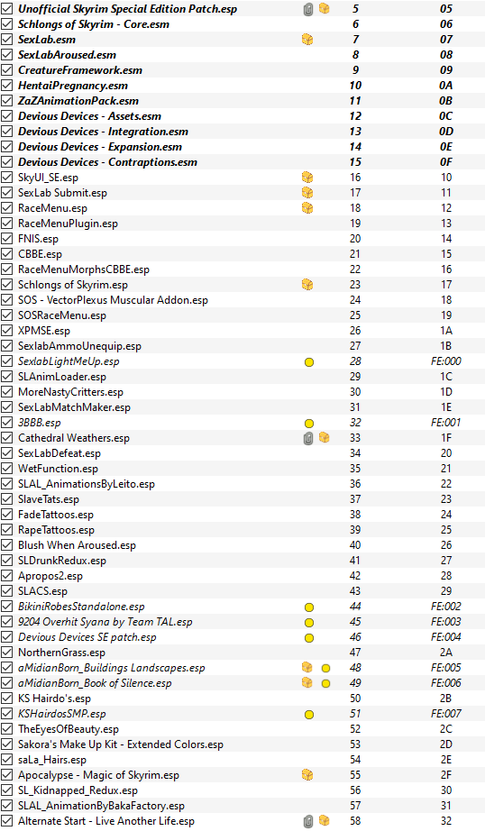This screenshot has width=485, height=831.
Task: Click yellow dot on KSHairdosSMP.esp row
Action: 309,715
